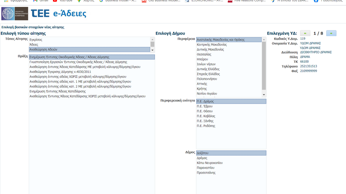Open the Facebook bookmark icon
This screenshot has width=346, height=194.
(316, 1)
